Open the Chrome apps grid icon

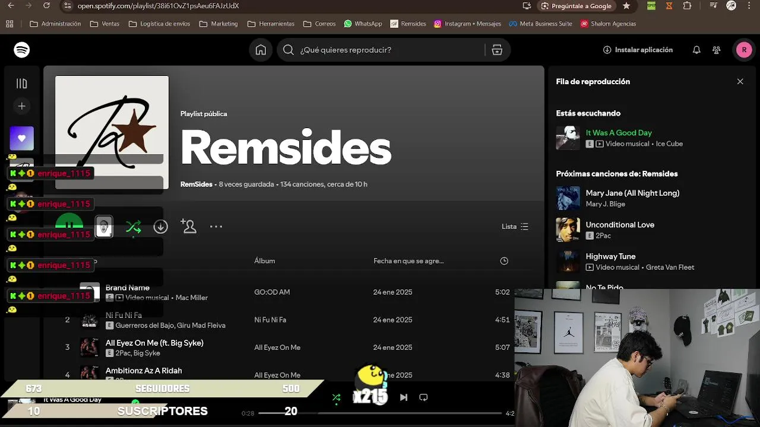[x=9, y=24]
